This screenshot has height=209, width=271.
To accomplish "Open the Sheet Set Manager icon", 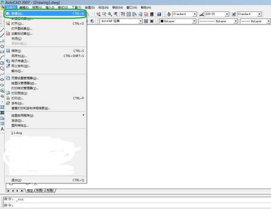I will [x=140, y=14].
